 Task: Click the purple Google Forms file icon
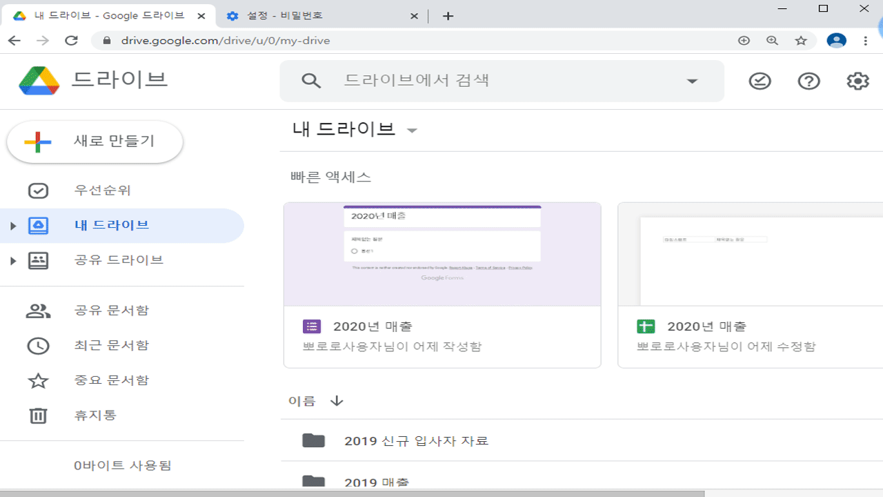coord(312,327)
